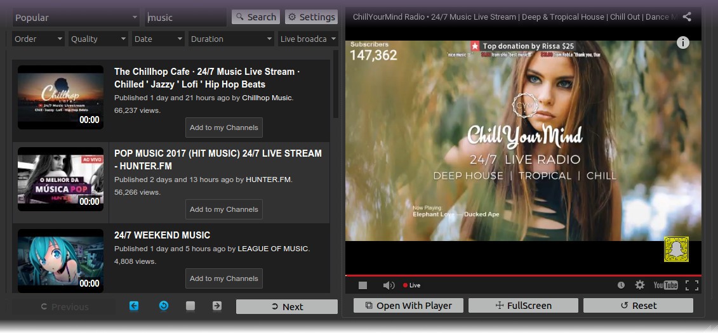Add HUNTER.FM stream to my Channels
This screenshot has height=333, width=718.
[x=224, y=209]
